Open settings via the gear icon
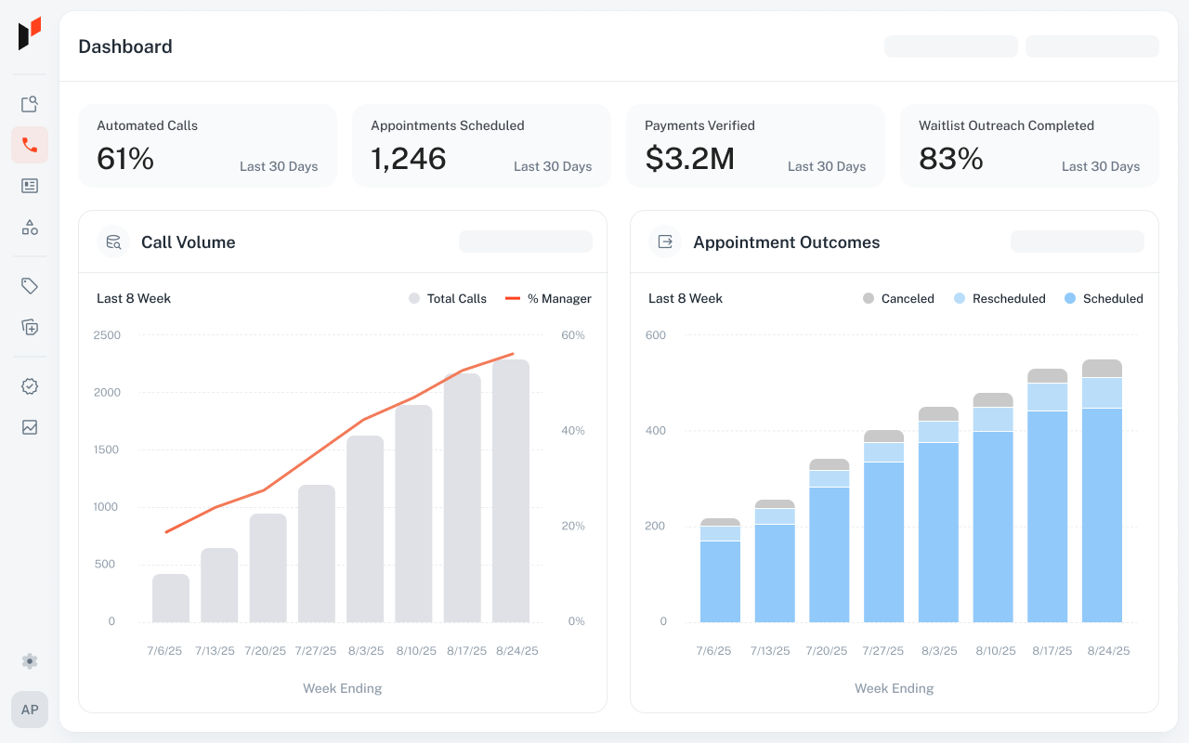Image resolution: width=1189 pixels, height=743 pixels. pyautogui.click(x=30, y=661)
